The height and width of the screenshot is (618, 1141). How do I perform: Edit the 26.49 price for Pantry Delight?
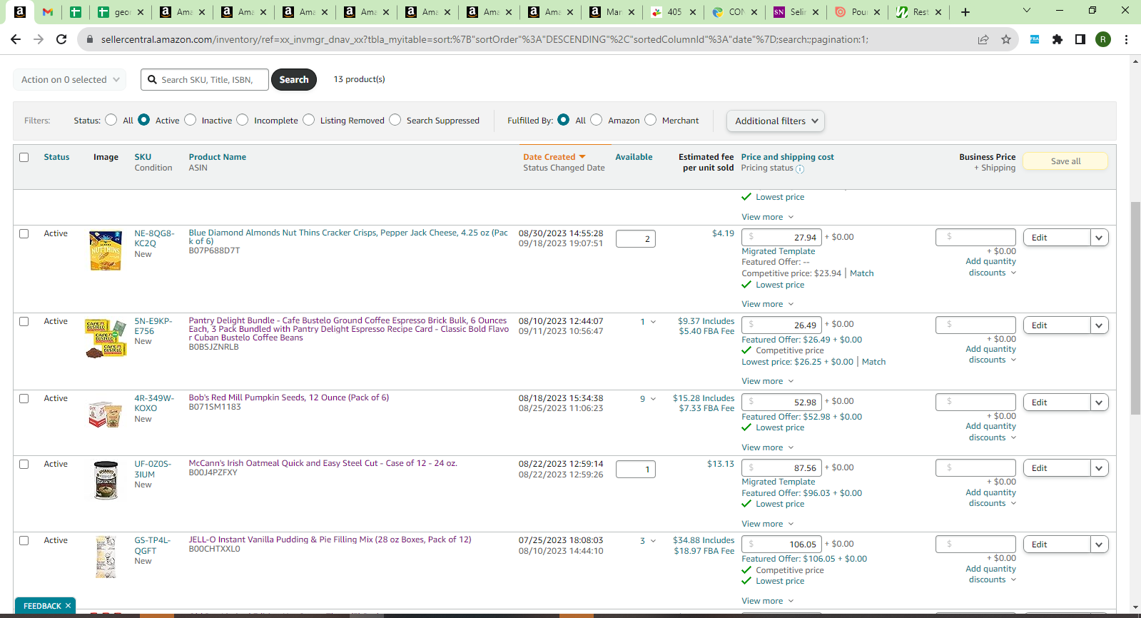click(x=782, y=325)
